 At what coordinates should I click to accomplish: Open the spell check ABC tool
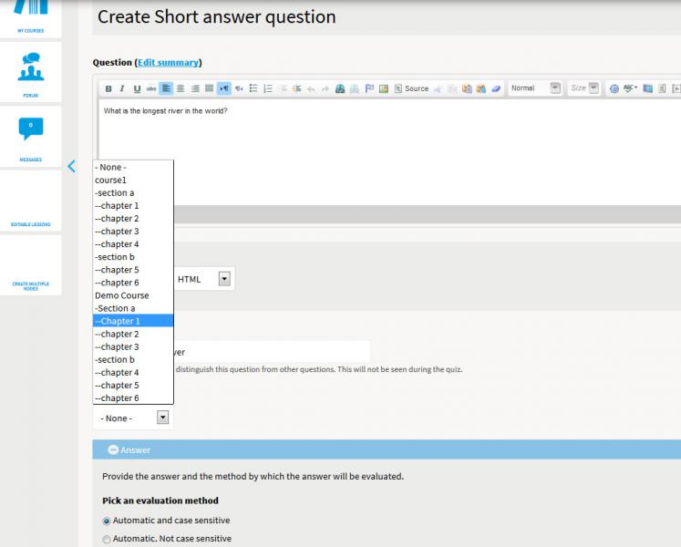click(630, 88)
